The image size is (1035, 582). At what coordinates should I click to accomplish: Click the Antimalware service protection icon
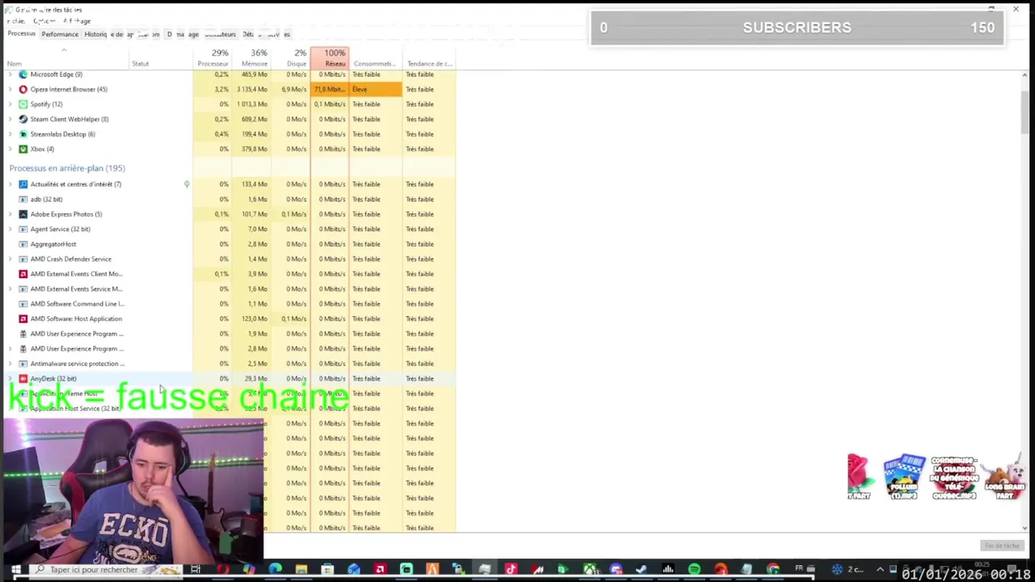click(23, 364)
